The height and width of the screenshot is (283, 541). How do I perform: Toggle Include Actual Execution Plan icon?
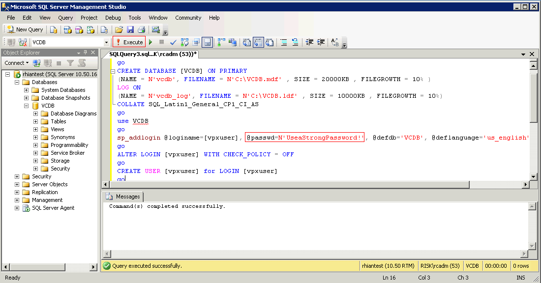(x=221, y=42)
